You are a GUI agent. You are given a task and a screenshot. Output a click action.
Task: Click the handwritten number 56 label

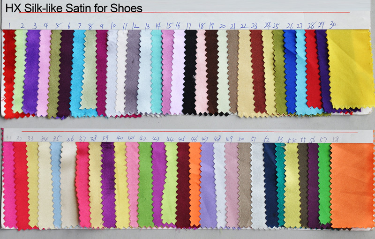[312, 140]
